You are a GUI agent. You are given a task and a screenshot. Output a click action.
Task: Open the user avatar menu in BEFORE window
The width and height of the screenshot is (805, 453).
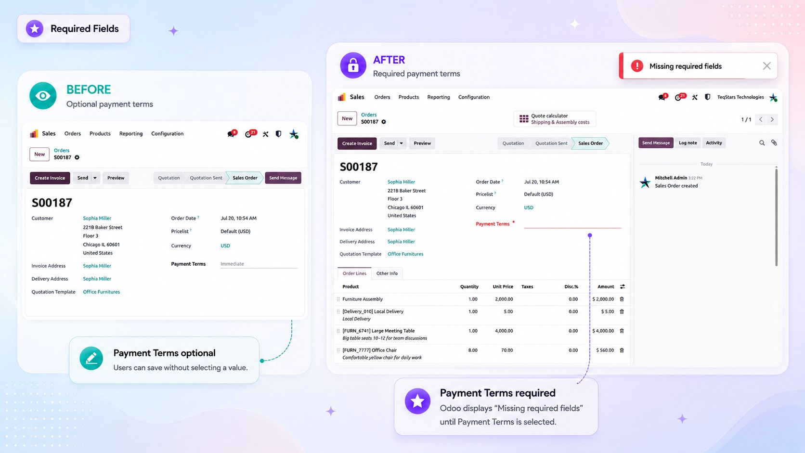point(294,134)
